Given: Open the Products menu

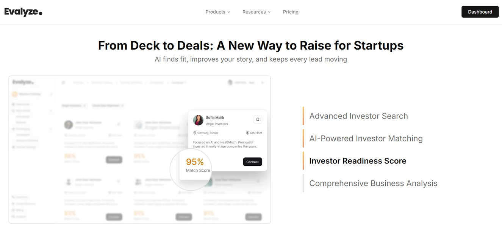Looking at the screenshot, I should tap(218, 12).
